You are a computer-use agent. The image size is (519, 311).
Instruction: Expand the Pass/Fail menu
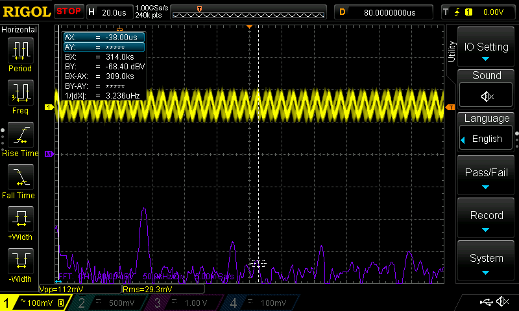click(x=487, y=175)
